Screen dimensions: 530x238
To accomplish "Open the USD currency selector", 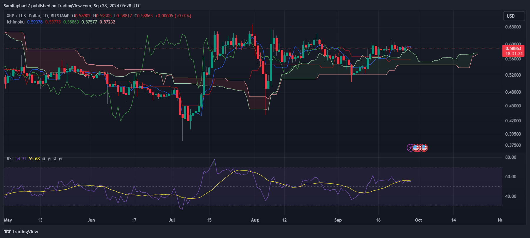I will coord(514,16).
